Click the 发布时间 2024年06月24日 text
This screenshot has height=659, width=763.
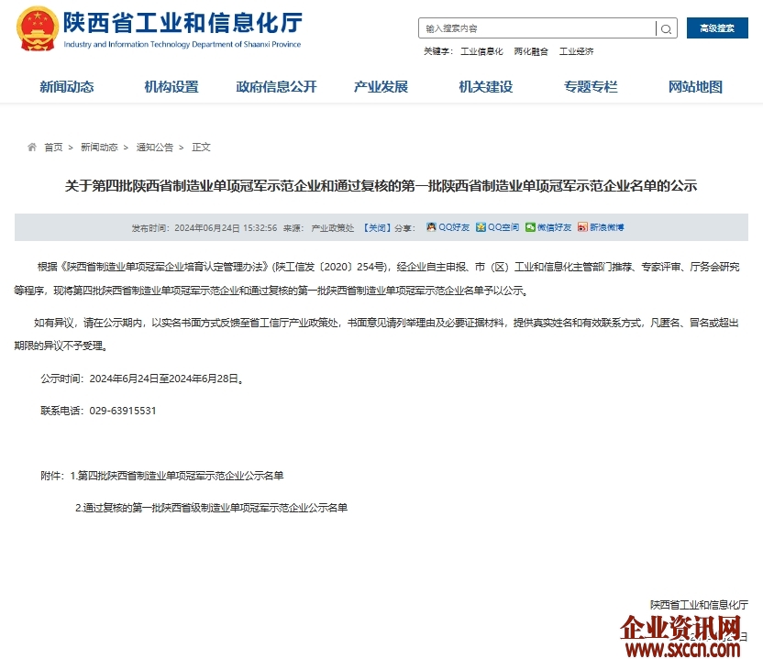(x=205, y=227)
